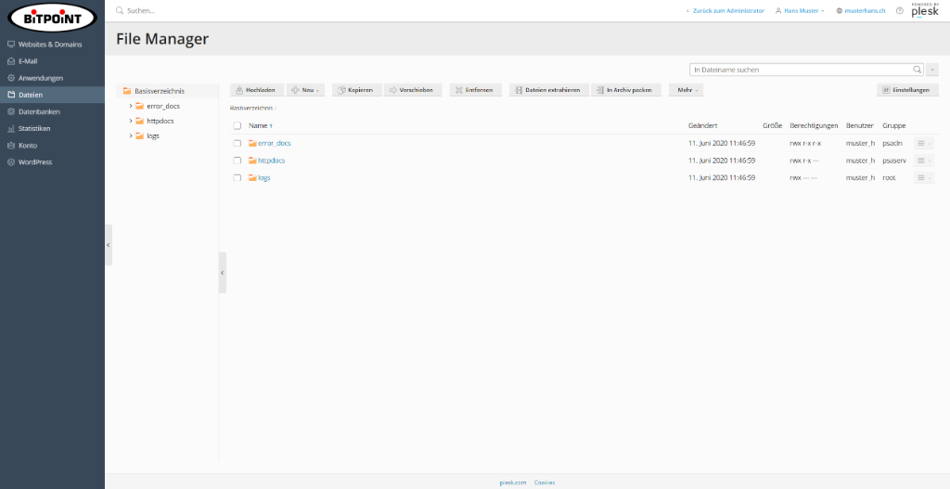Click the Geändert column header
This screenshot has height=489, width=950.
tap(703, 126)
